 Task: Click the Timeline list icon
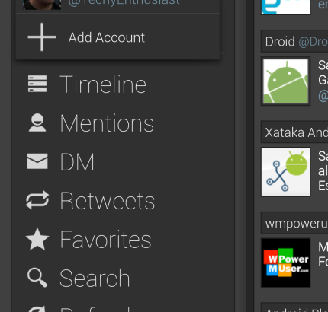[37, 84]
